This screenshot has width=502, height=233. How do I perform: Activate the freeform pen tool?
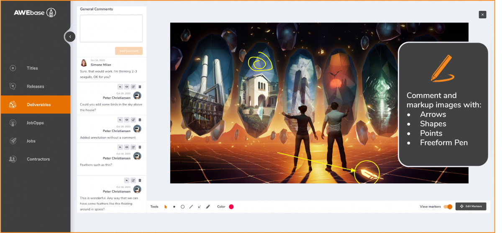(x=208, y=207)
